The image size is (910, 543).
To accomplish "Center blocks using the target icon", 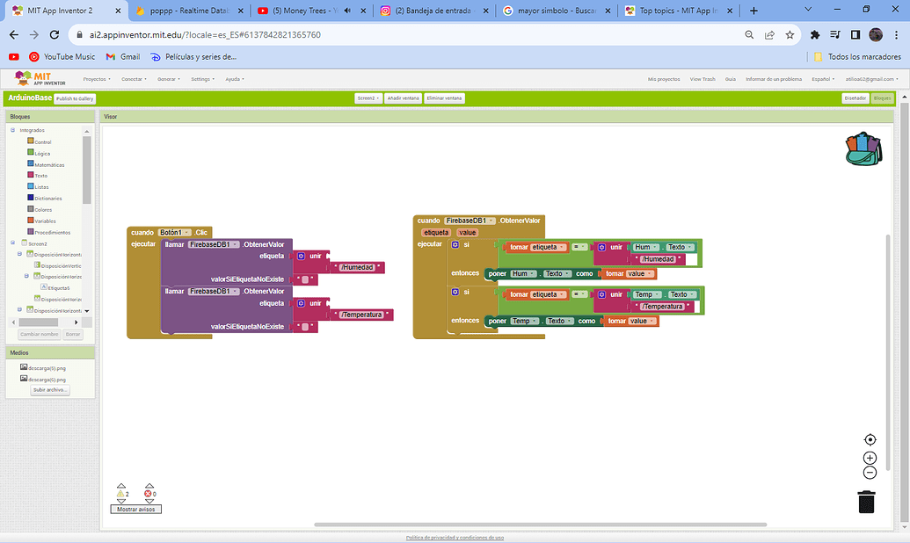I will click(x=870, y=439).
